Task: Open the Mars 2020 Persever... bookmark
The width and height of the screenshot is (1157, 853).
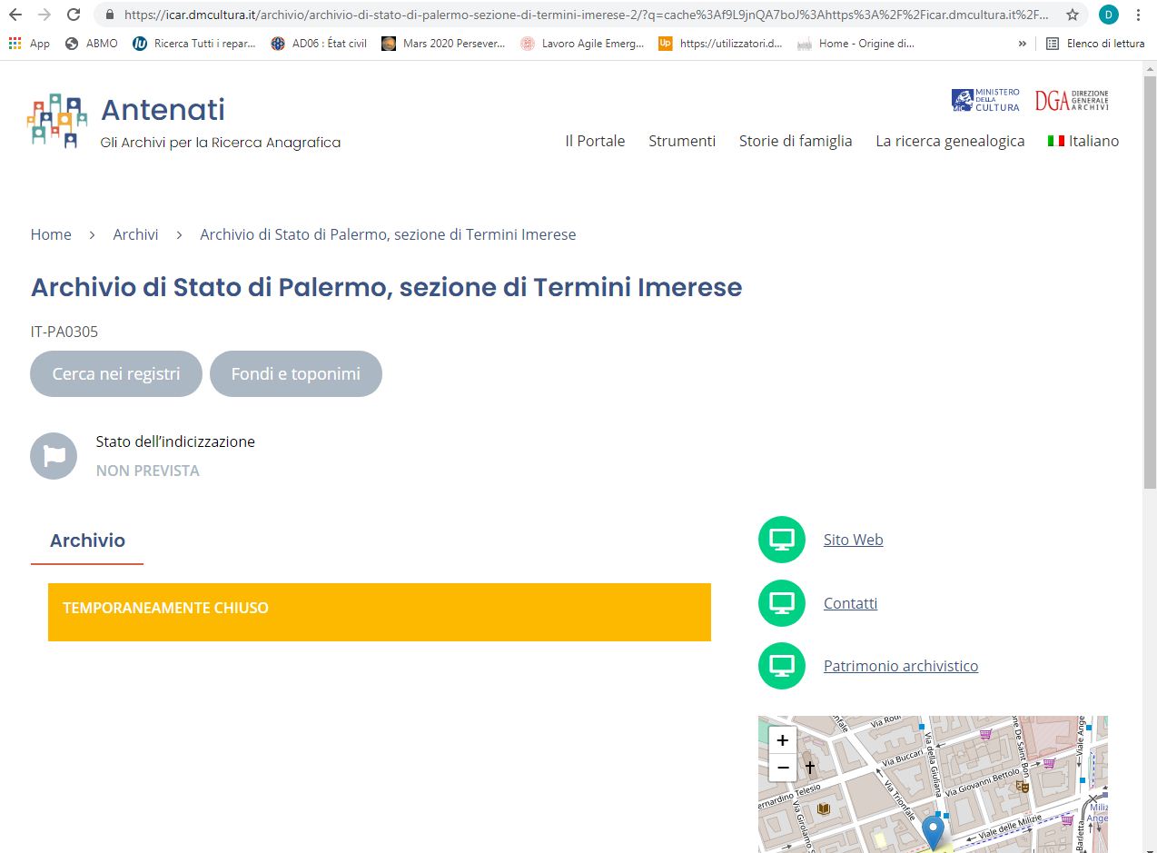Action: click(x=443, y=43)
